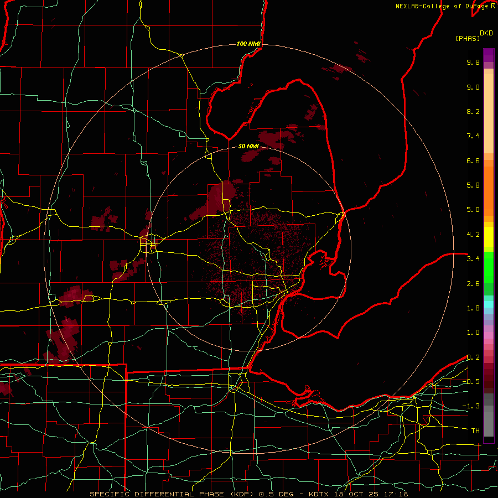Click the 1.8 scale value
Screen dimensions: 498x498
(x=473, y=308)
